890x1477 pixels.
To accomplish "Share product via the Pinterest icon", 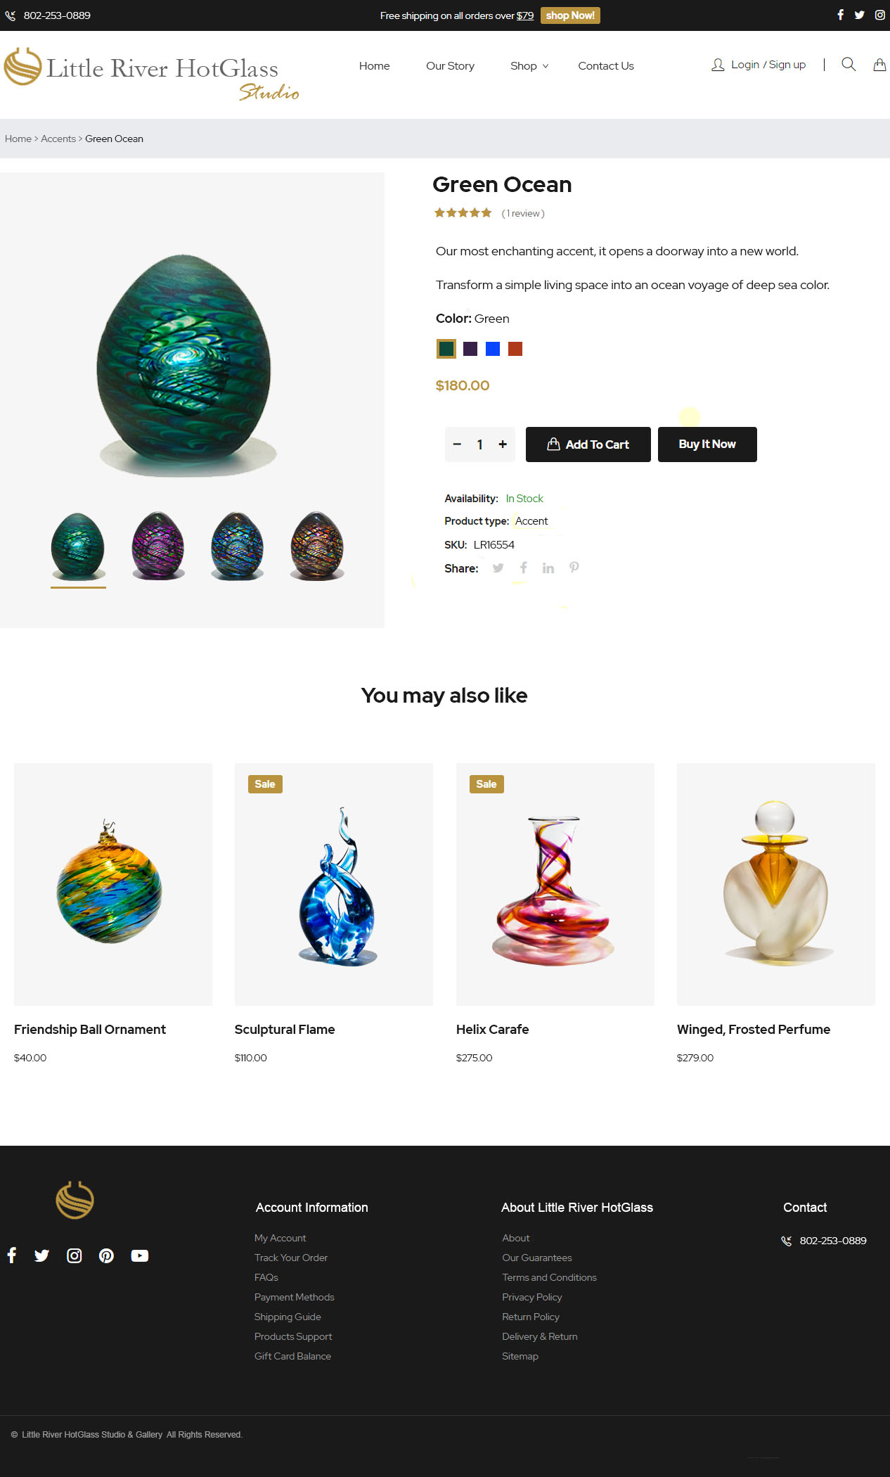I will click(574, 568).
